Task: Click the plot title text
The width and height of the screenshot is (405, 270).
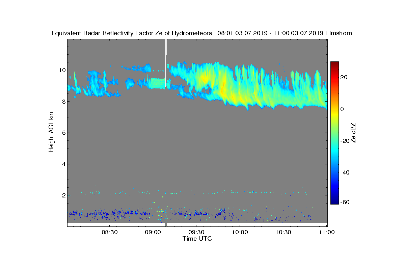Action: point(202,33)
